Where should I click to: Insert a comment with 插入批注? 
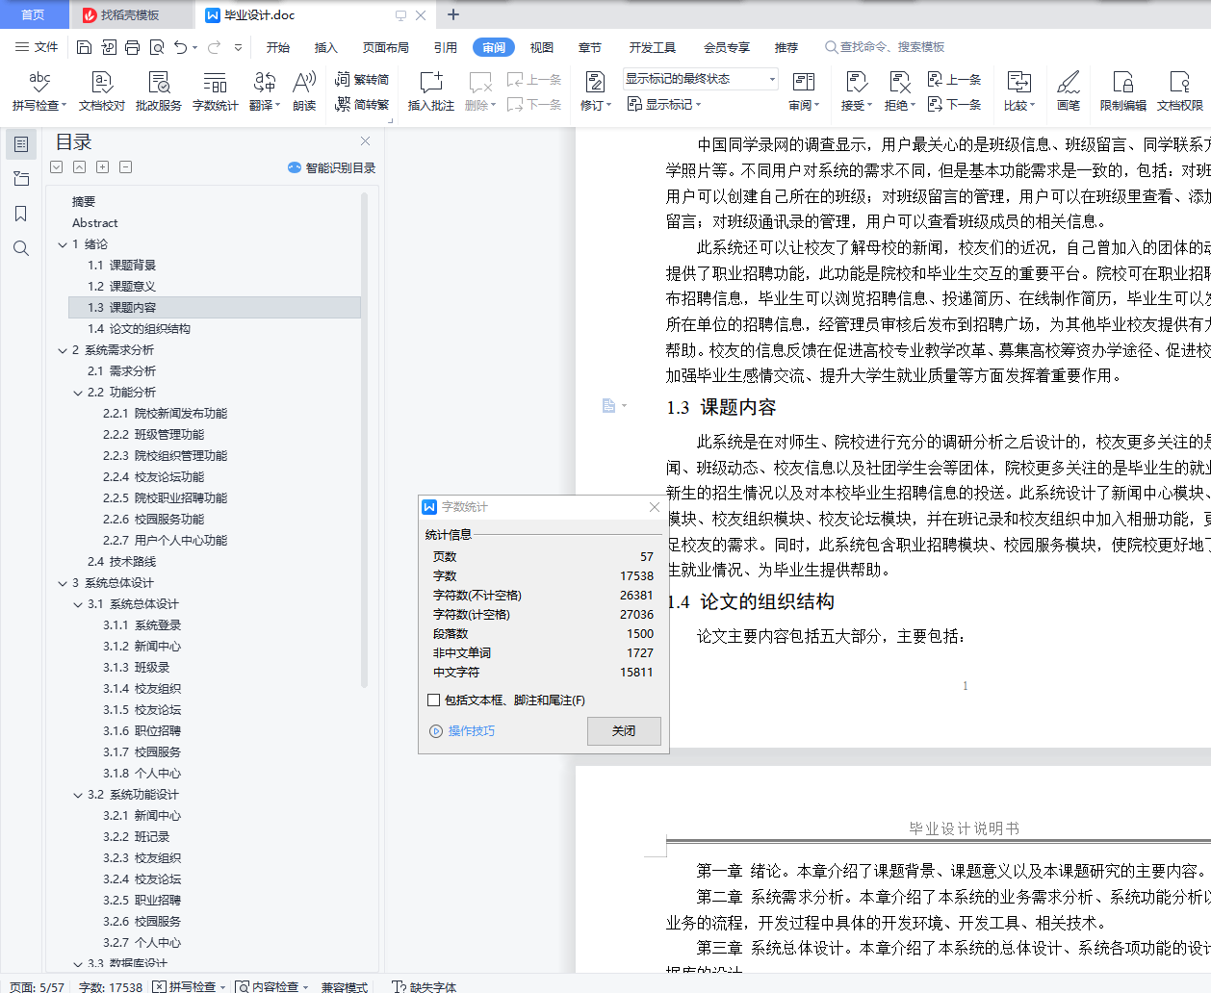[431, 91]
